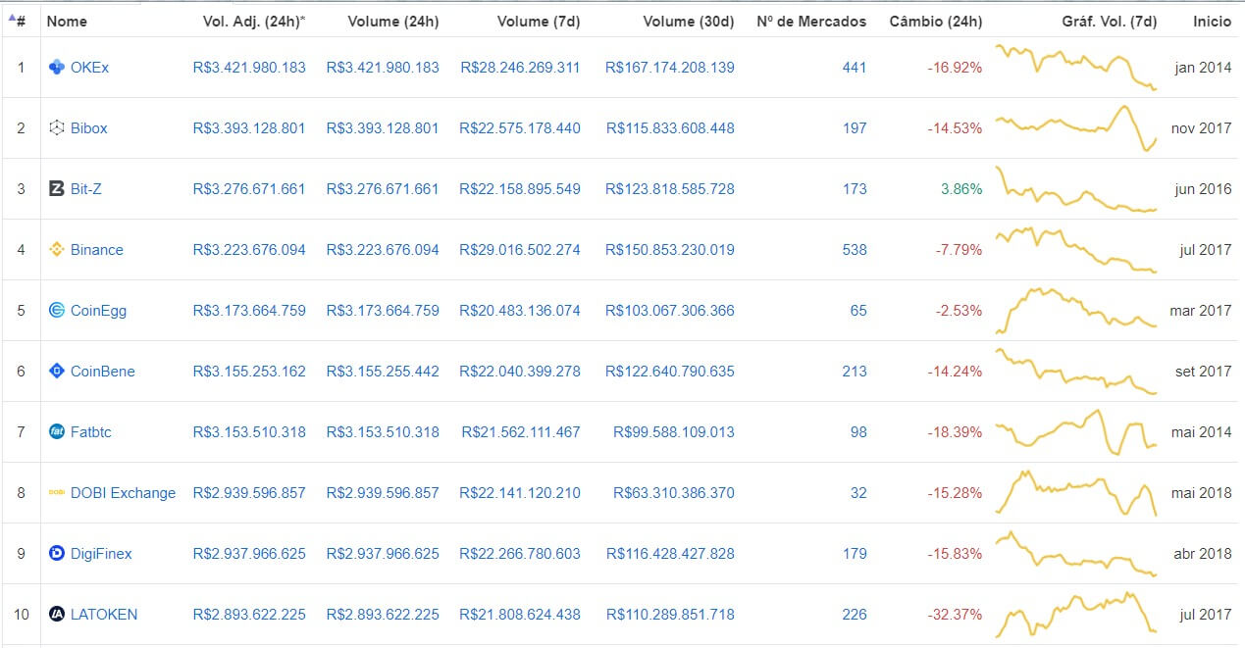Click Binance markets count 538

855,249
